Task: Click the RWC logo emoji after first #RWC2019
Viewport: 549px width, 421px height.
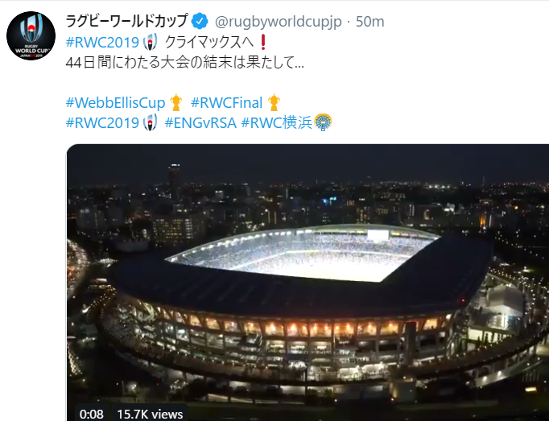Action: [151, 42]
